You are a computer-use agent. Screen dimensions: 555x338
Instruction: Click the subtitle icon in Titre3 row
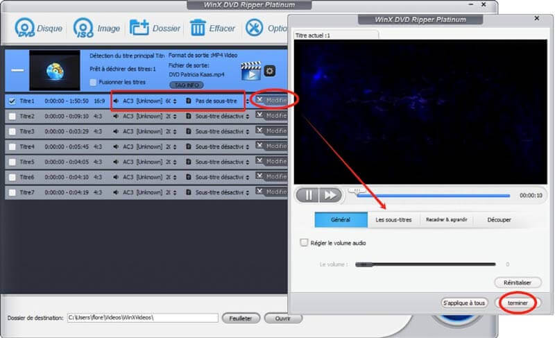[188, 131]
